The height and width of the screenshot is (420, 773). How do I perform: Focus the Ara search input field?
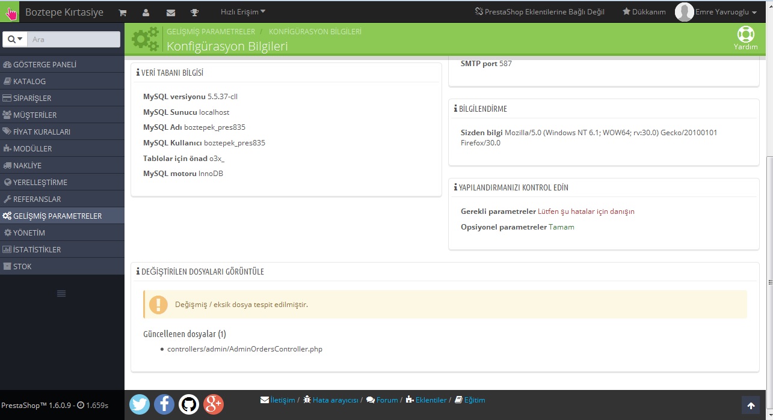coord(74,39)
